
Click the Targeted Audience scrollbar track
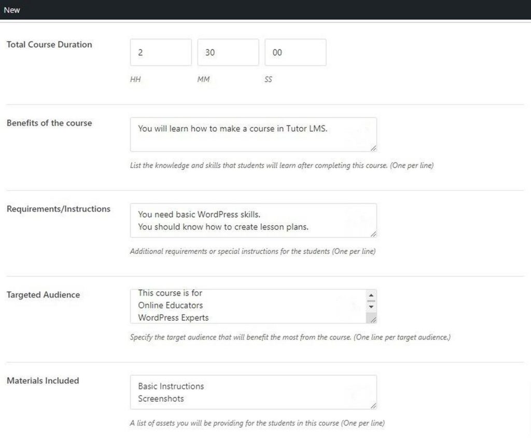[370, 302]
